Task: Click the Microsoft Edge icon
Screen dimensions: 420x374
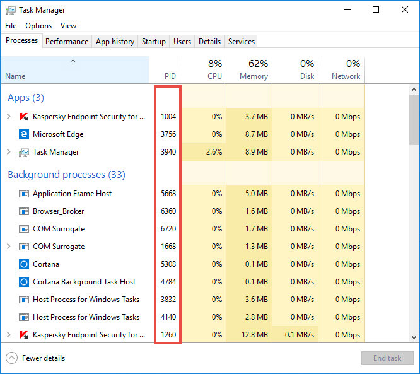Action: coord(24,134)
